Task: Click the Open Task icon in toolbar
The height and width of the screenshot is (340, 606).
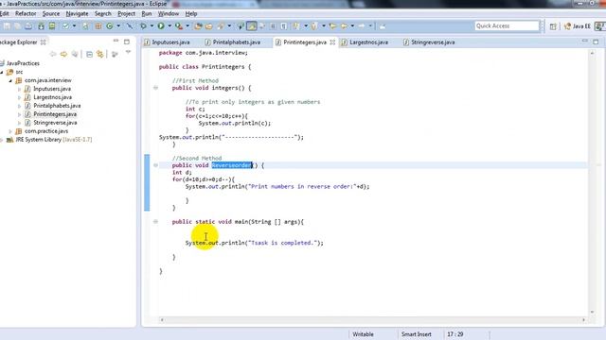Action: click(x=209, y=26)
